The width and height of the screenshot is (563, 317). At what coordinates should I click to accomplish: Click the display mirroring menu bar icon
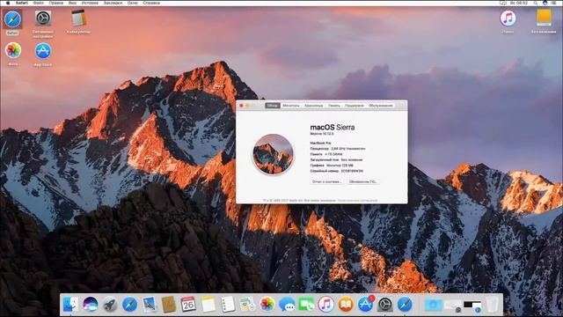[x=503, y=3]
